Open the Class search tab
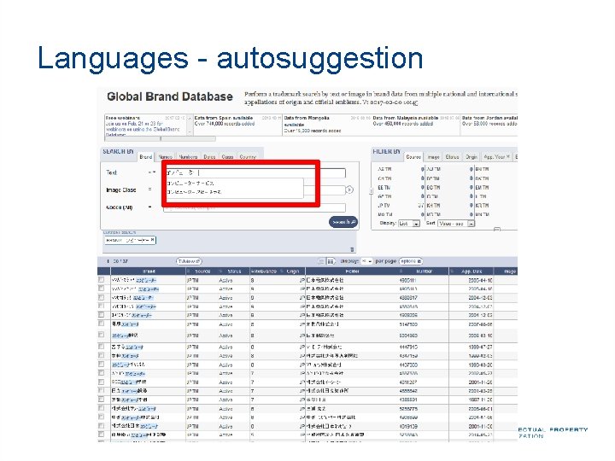Image resolution: width=615 pixels, height=461 pixels. 227,157
